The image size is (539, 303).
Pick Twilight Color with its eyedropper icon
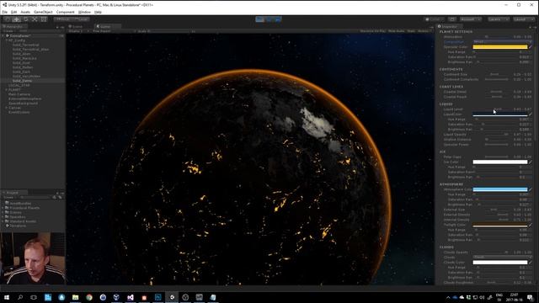tap(531, 225)
